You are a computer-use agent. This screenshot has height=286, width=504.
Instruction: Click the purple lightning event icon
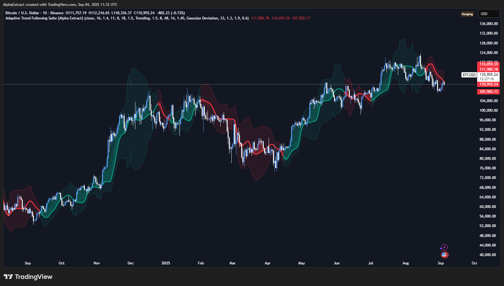coord(444,247)
